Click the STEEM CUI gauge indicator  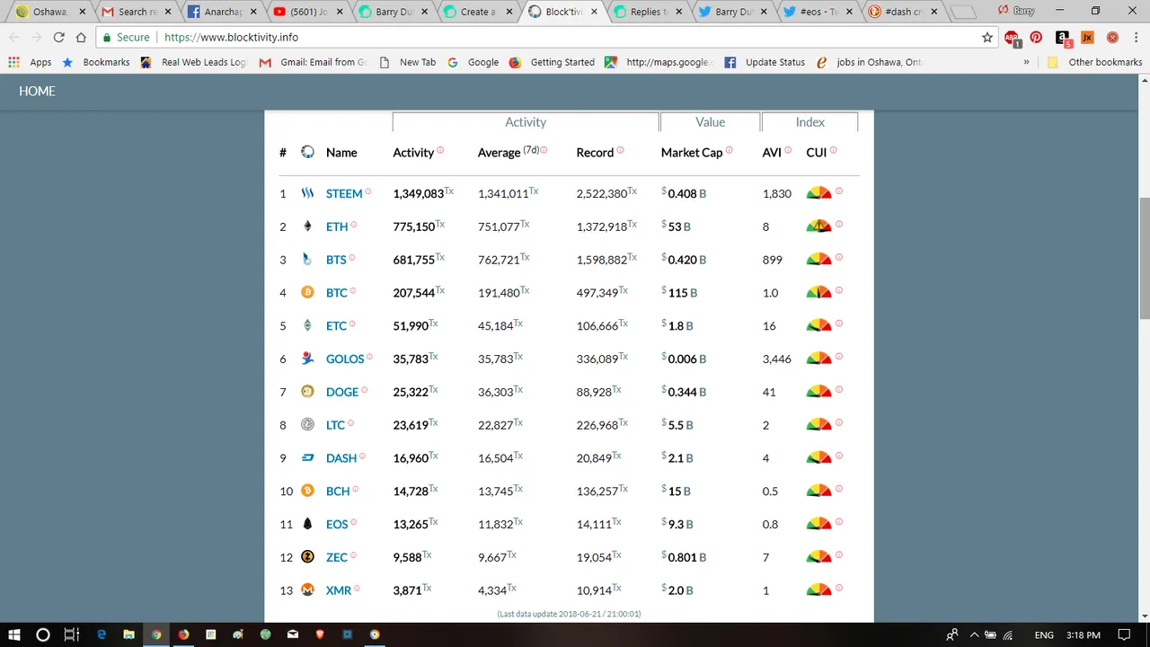click(x=818, y=192)
